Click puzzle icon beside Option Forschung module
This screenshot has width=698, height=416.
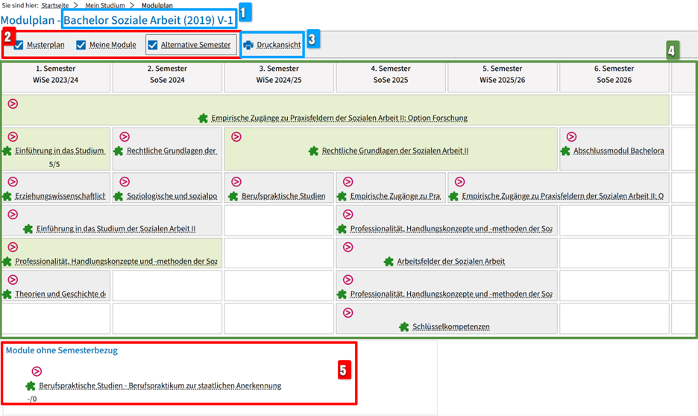tap(203, 118)
